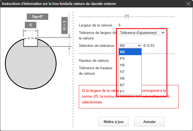Image resolution: width=193 pixels, height=131 pixels.
Task: Close the keyway information dialog
Action: 188,4
